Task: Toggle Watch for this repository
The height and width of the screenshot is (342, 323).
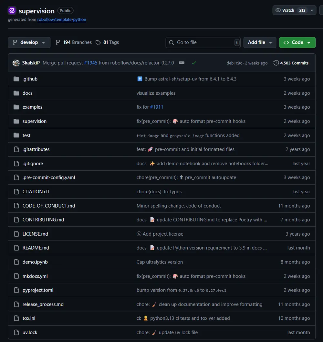Action: point(285,10)
